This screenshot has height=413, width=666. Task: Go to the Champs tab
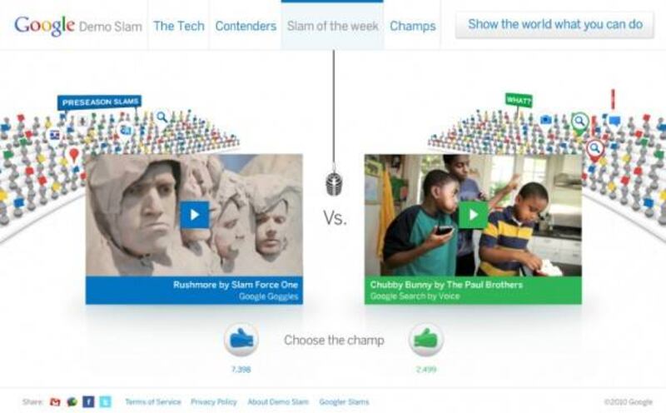(x=412, y=26)
